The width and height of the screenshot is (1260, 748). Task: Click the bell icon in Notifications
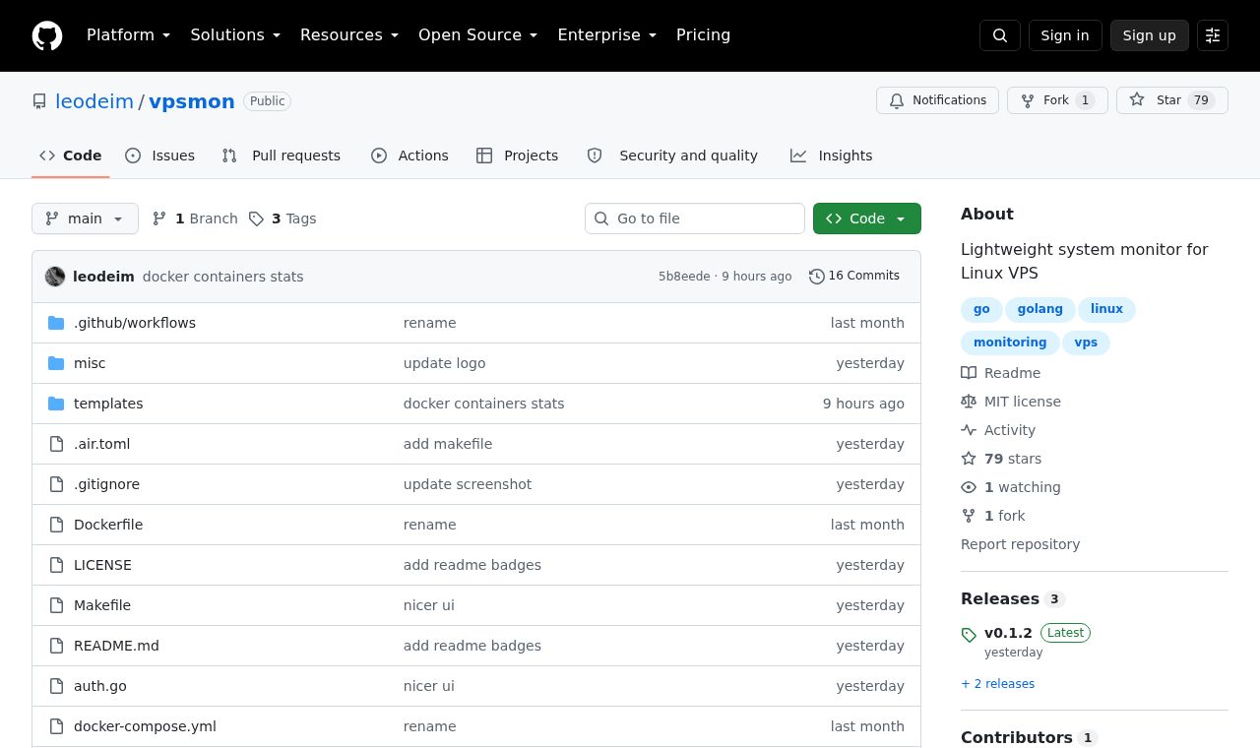[x=897, y=100]
